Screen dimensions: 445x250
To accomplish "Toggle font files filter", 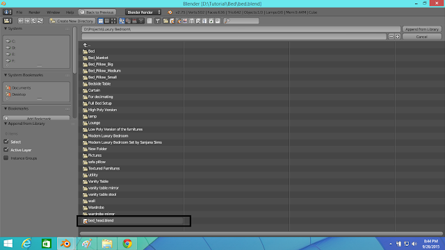I will click(x=204, y=21).
